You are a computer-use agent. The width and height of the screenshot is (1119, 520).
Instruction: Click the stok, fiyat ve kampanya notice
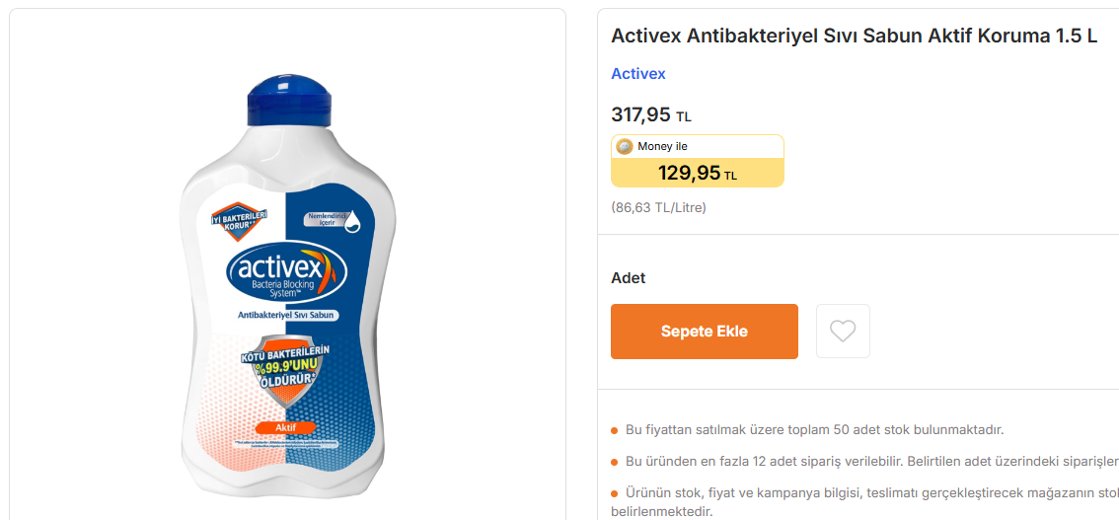[865, 502]
